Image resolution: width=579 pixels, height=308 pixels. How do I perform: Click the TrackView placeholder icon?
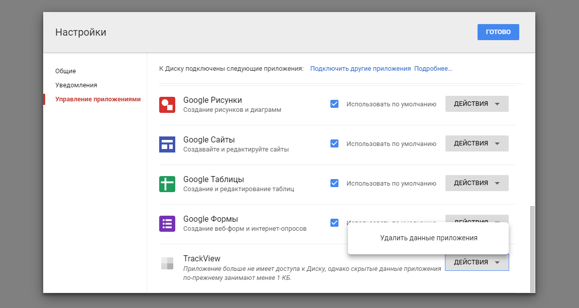tap(167, 263)
